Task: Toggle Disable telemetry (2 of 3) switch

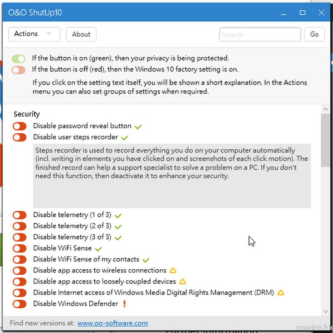Action: pos(20,226)
